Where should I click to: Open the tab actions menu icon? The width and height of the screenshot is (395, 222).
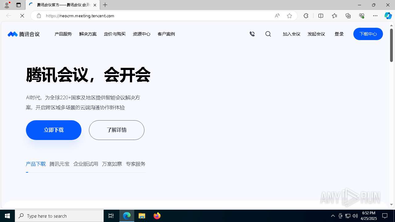19,5
